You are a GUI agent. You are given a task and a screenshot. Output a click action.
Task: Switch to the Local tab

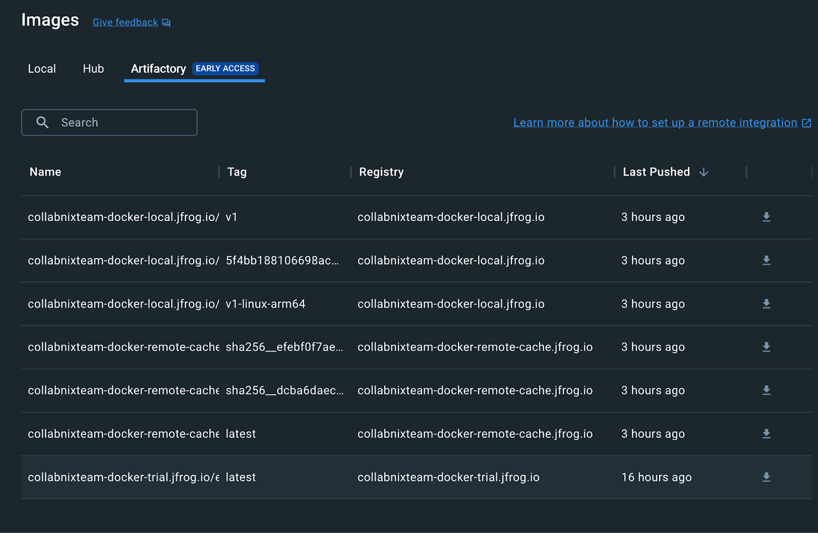(42, 68)
